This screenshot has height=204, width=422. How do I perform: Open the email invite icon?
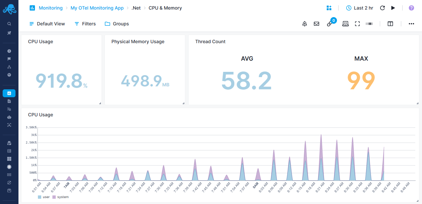tap(316, 24)
